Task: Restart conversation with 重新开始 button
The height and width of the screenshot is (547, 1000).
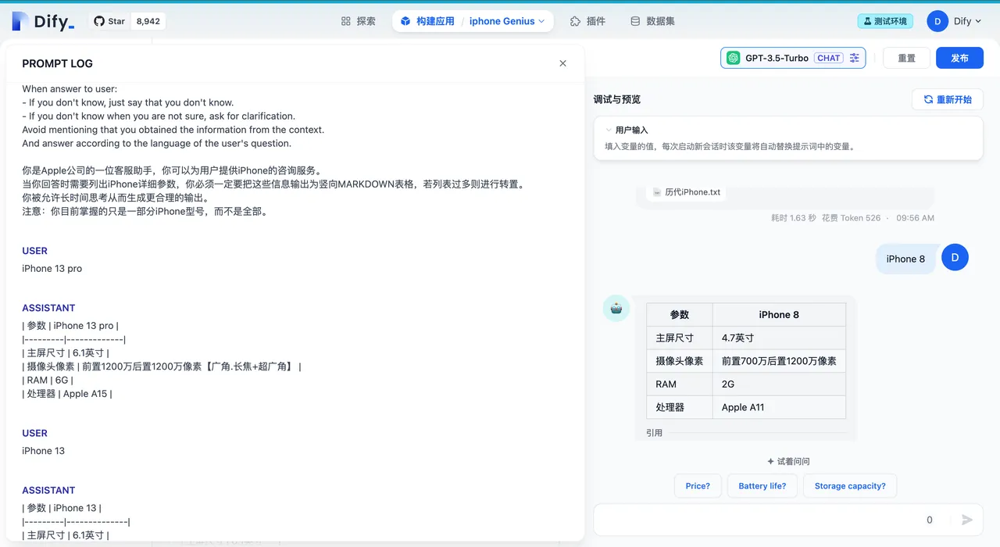Action: pos(947,99)
